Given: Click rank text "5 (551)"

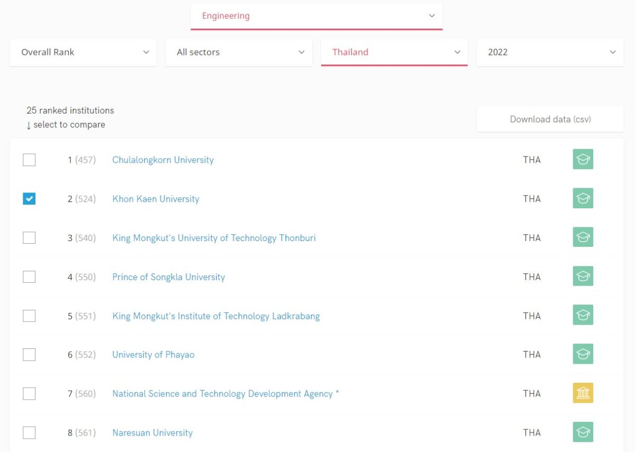Looking at the screenshot, I should tap(81, 316).
